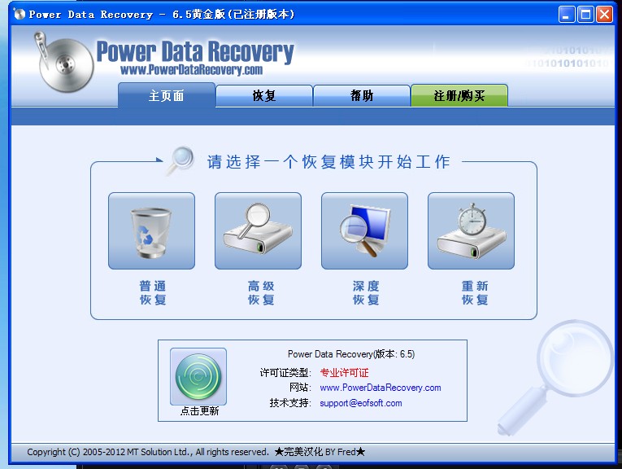Open the 帮助 tab
Image resolution: width=622 pixels, height=469 pixels.
362,96
